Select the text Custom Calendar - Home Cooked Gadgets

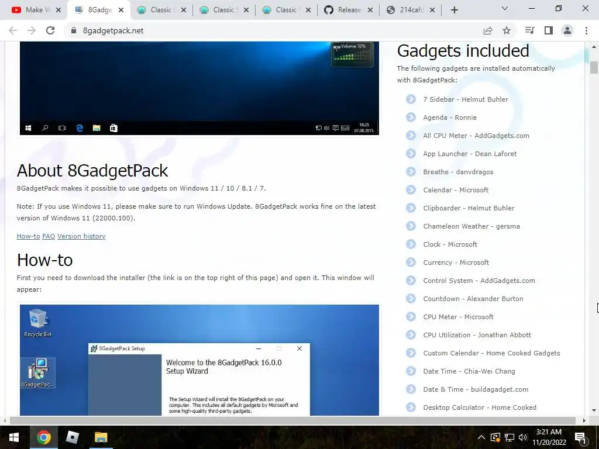(491, 353)
